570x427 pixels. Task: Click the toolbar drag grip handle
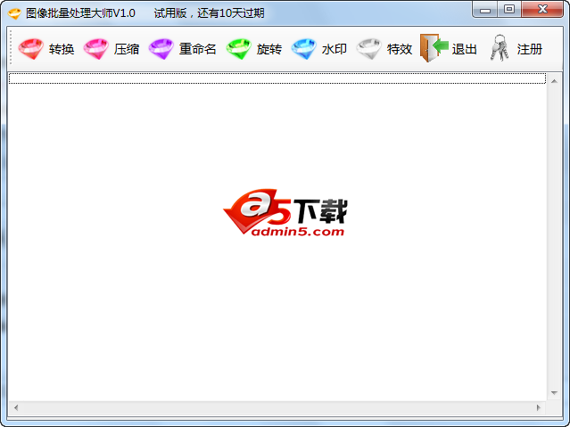(x=11, y=47)
